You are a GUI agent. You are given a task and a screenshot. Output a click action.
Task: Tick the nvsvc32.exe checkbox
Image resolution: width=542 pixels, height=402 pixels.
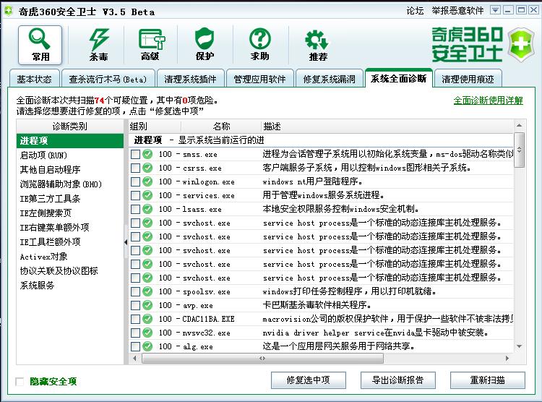click(x=136, y=333)
